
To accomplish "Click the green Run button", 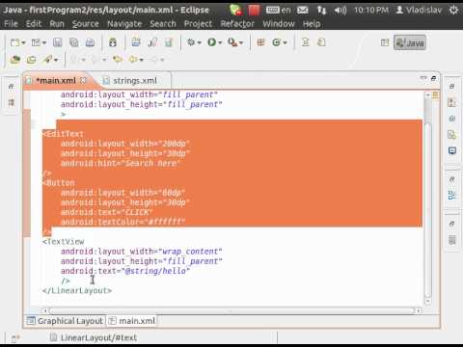I will coord(211,42).
